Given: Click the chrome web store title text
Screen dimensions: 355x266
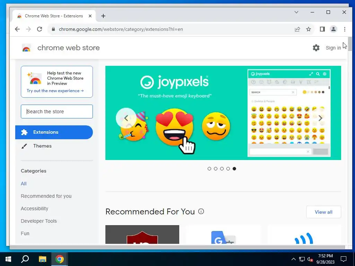Looking at the screenshot, I should [68, 48].
